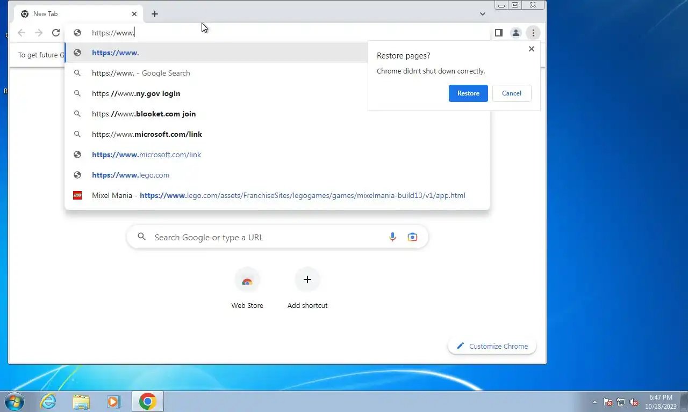Open Action Center flag icon
Viewport: 688px width, 412px height.
tap(608, 402)
